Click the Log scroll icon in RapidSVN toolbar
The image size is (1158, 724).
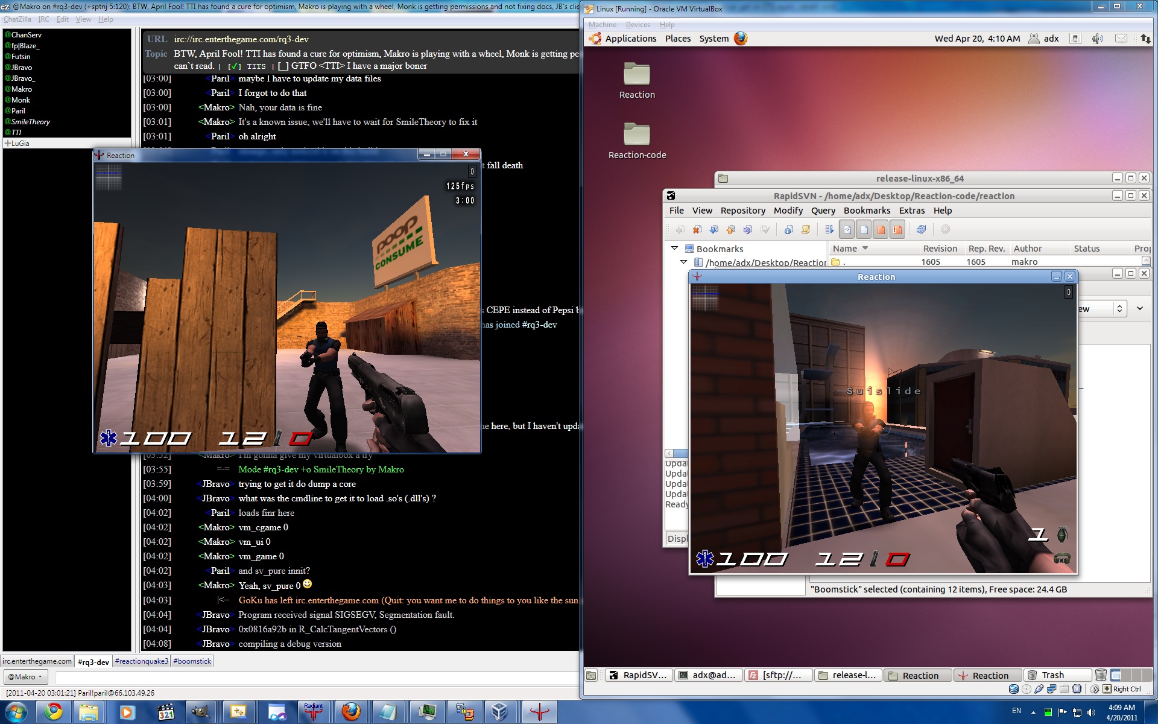(x=806, y=229)
